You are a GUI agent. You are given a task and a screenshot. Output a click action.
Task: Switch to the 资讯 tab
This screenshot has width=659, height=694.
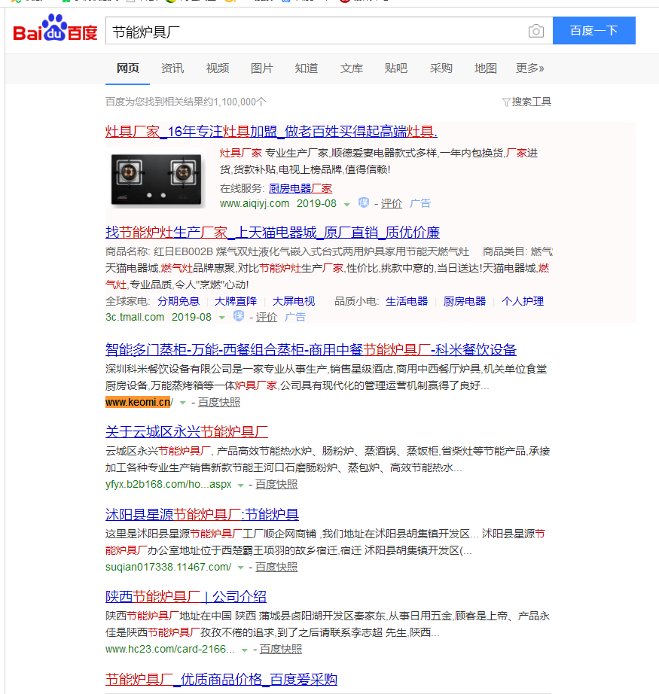(x=172, y=68)
